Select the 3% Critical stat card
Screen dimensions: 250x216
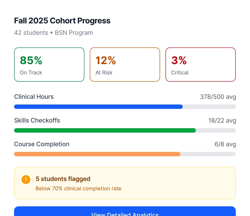pos(201,64)
